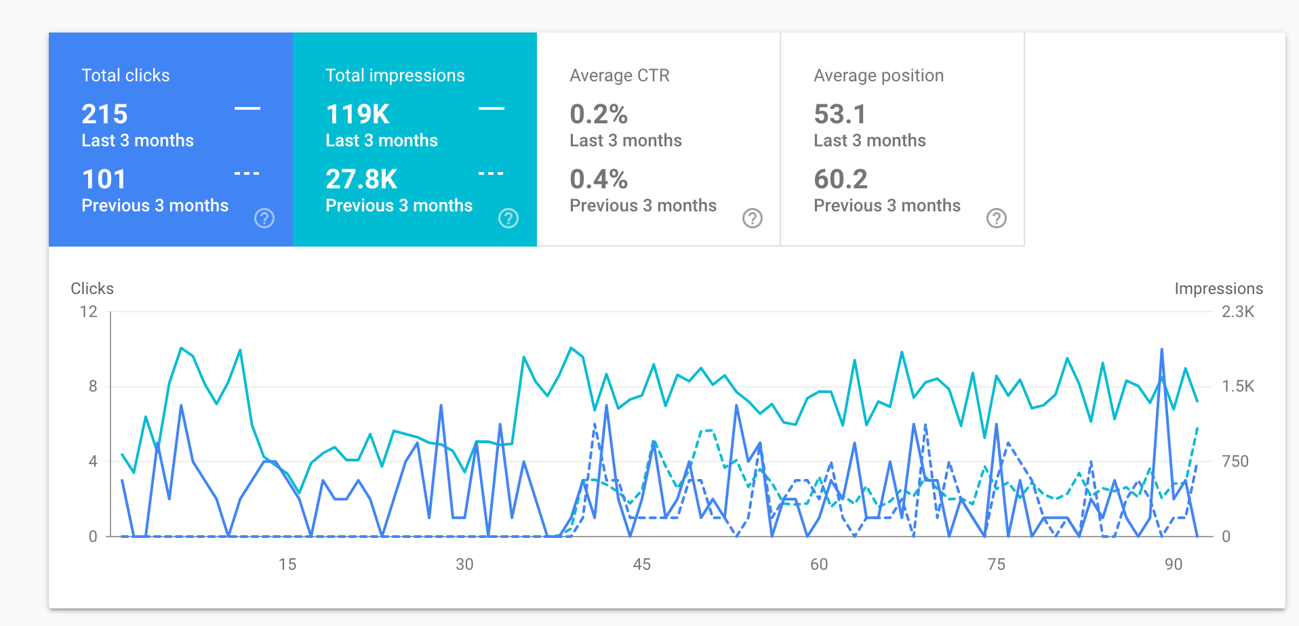The width and height of the screenshot is (1299, 626).
Task: Click the tallest clicks peak near day 90
Action: 1162,350
